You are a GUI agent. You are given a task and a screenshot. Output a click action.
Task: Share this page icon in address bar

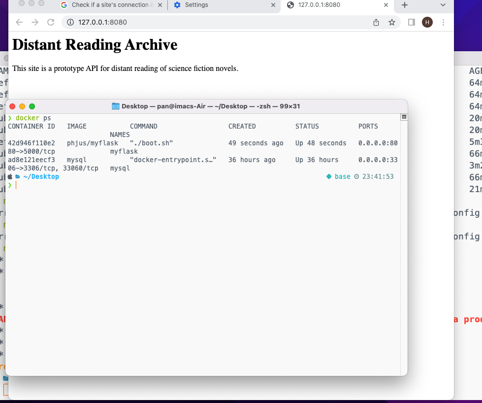(376, 22)
